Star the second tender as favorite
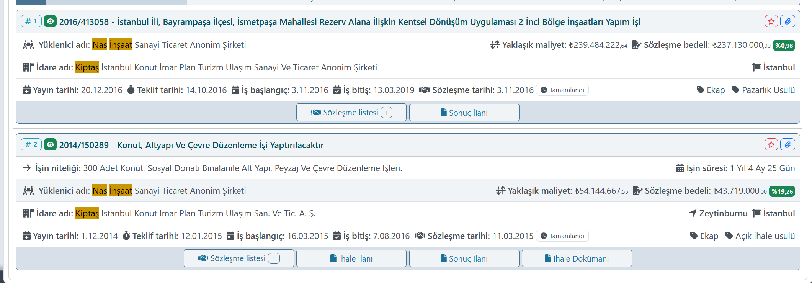 pyautogui.click(x=771, y=145)
